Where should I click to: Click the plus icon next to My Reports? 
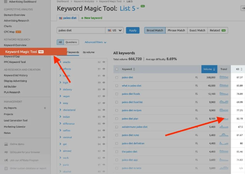tap(45, 108)
